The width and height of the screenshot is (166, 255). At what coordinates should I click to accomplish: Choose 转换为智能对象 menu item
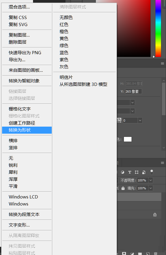24,81
